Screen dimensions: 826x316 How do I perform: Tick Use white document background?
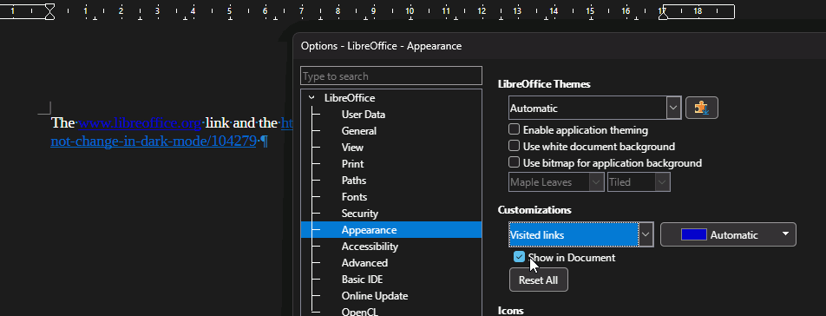click(515, 147)
